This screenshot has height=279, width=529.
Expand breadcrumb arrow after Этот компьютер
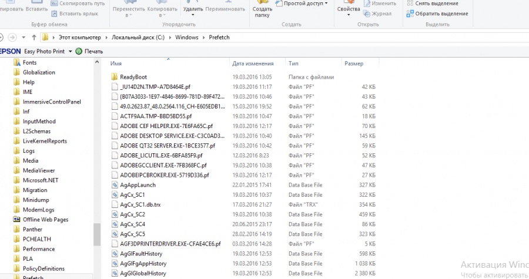click(106, 38)
